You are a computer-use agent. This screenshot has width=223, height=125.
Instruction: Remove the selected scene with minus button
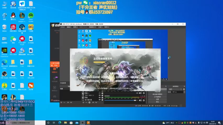tap(64, 102)
